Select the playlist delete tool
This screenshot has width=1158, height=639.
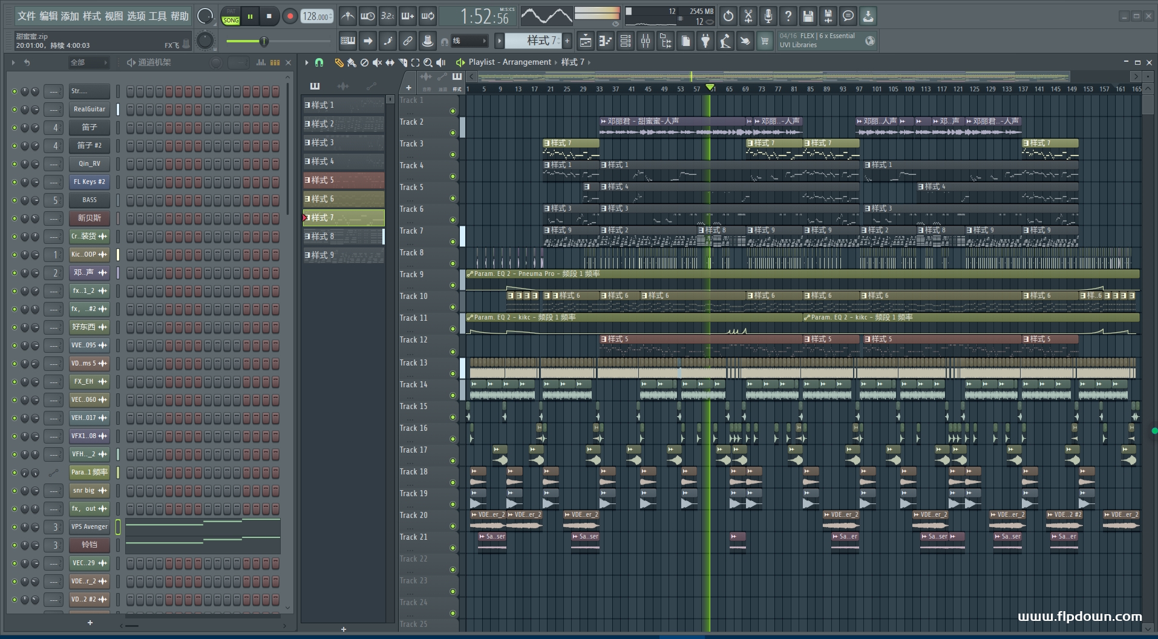[x=364, y=62]
